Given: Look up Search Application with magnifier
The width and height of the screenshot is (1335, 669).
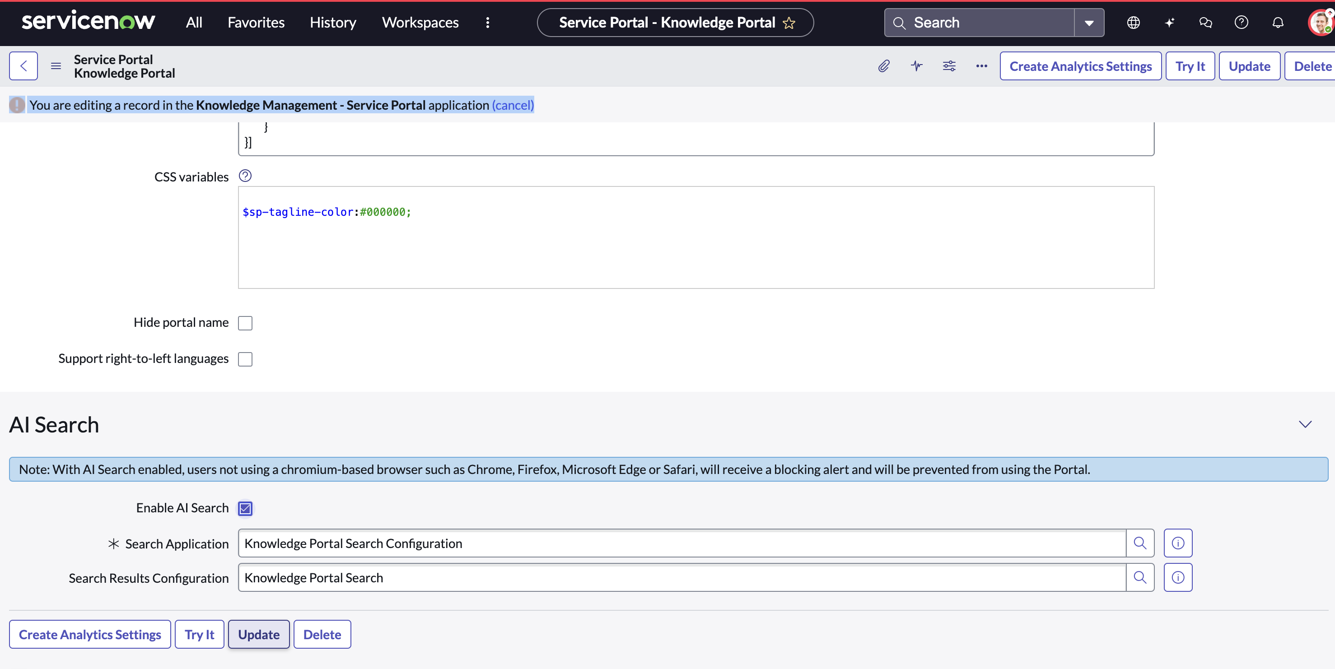Looking at the screenshot, I should pyautogui.click(x=1139, y=543).
